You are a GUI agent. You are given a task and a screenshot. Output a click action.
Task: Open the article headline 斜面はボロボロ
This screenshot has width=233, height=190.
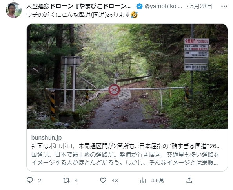126,146
